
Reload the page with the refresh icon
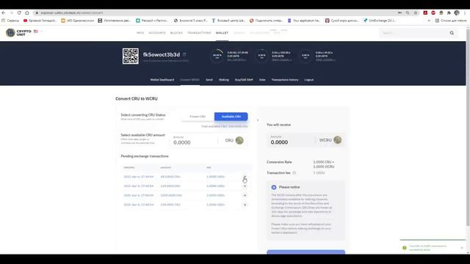point(19,13)
